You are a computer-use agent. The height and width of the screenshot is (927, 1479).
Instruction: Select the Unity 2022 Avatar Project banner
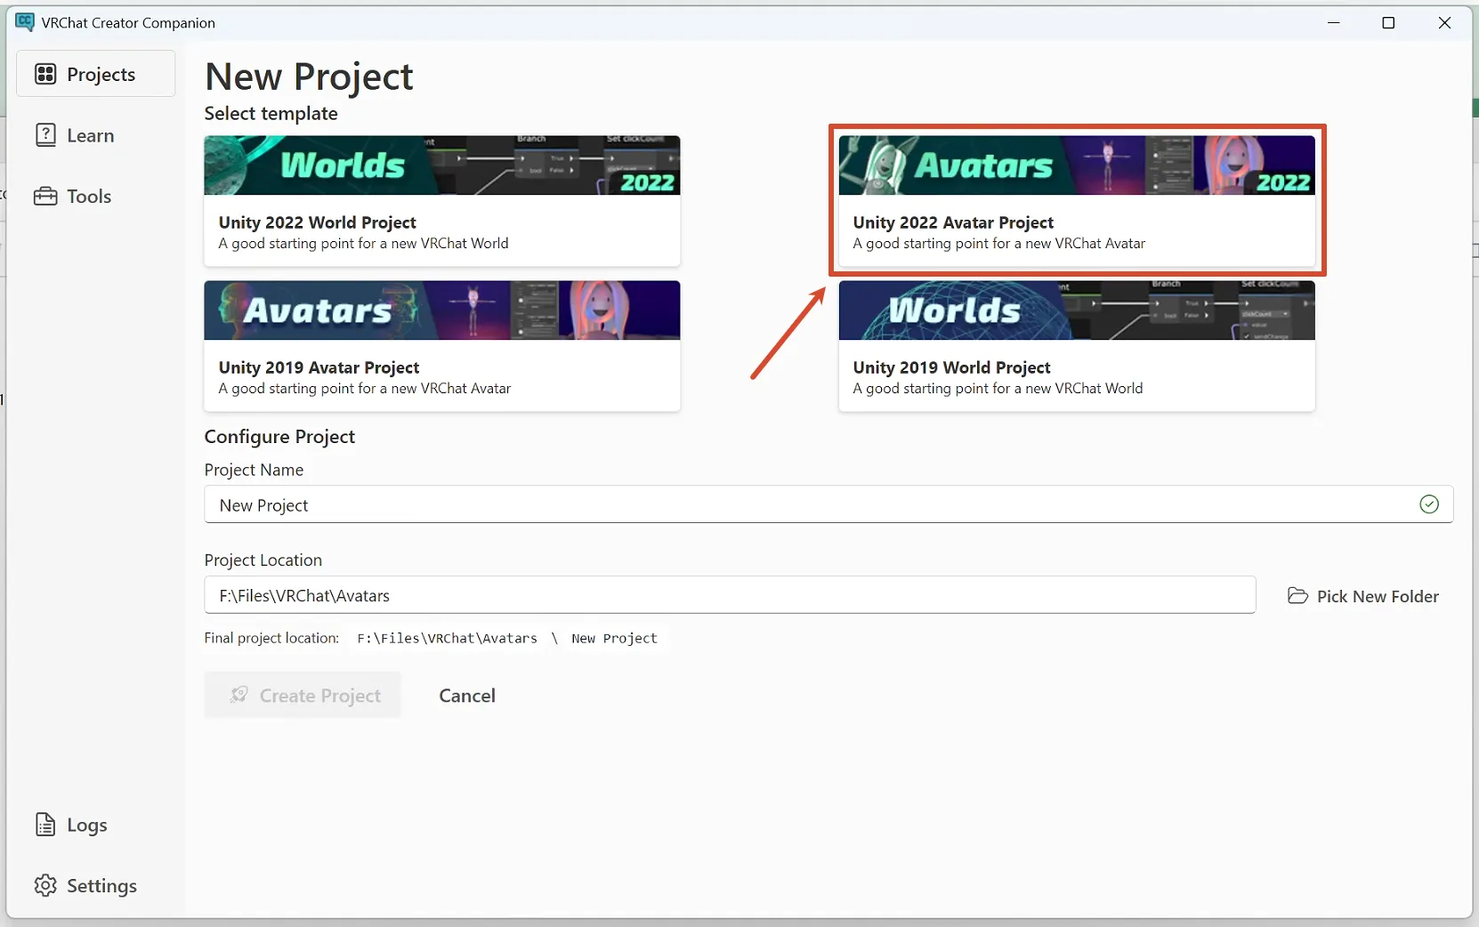[x=1077, y=165]
